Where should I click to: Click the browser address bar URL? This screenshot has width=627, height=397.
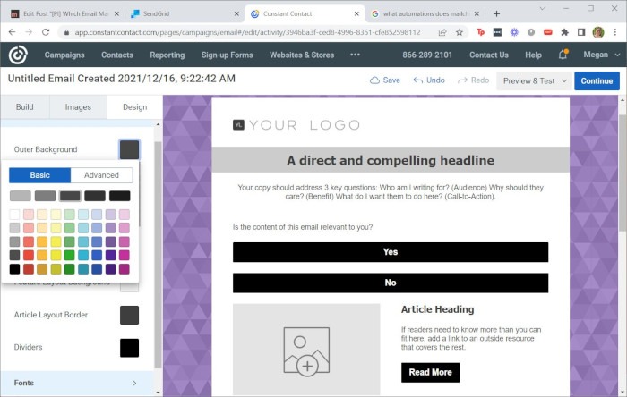pos(247,32)
